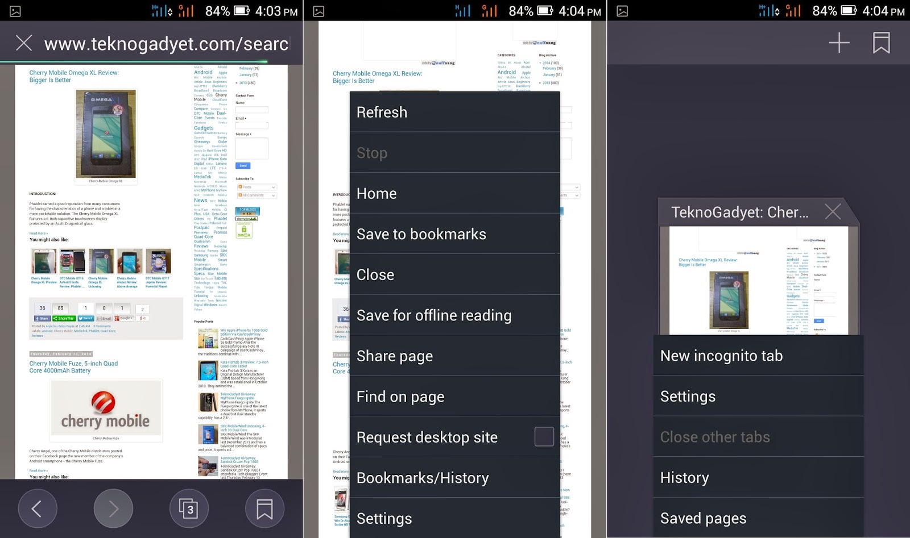Stop loading with the X beside the URL

[x=24, y=43]
